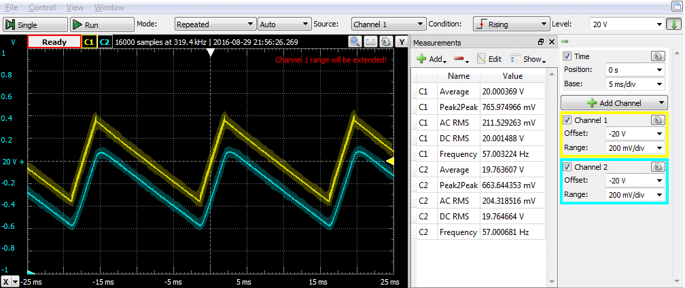Viewport: 685px width, 288px height.
Task: Click the scroll down arrow of the right panel
Action: (x=678, y=282)
